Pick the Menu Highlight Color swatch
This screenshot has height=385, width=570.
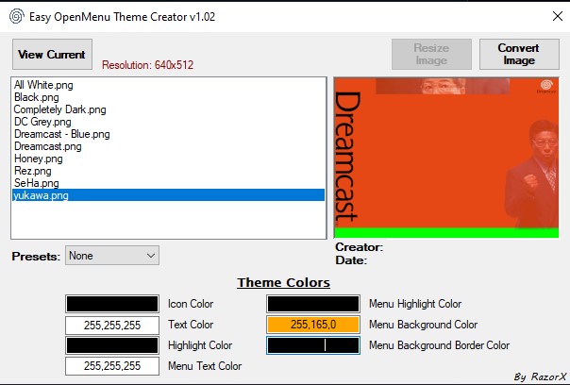313,304
